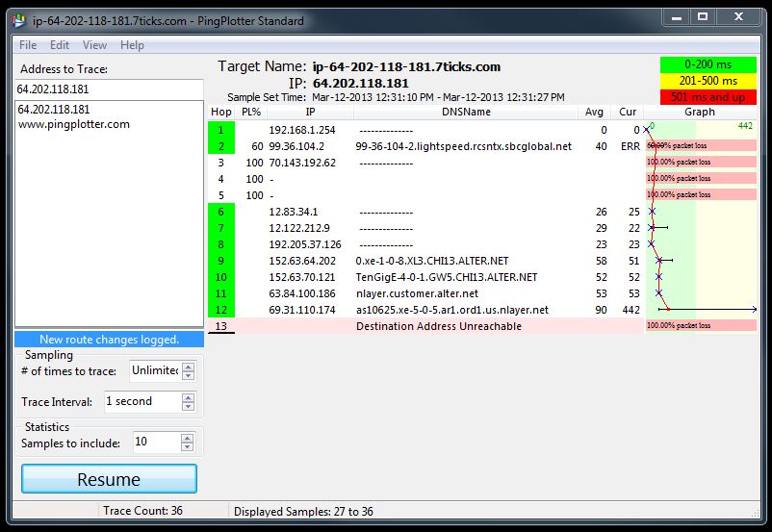Click hop number 13 cell
Screen dimensions: 772x532
pos(221,326)
